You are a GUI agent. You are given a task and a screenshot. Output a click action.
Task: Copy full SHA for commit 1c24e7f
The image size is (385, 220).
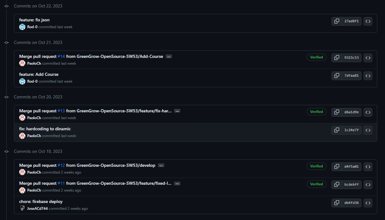pos(337,130)
